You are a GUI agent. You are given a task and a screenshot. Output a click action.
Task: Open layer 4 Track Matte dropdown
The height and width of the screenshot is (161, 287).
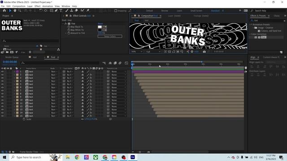70,81
